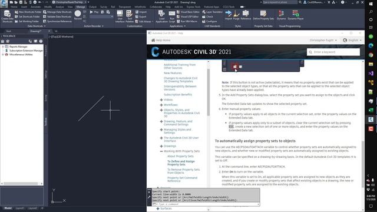Screen dimensions: 377x212
Task: Click Import Styles icon
Action: click(x=229, y=15)
